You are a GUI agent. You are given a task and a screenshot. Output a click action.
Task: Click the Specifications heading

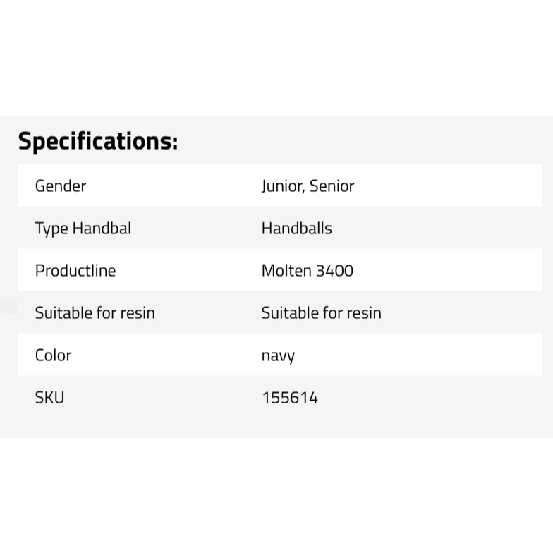tap(97, 141)
